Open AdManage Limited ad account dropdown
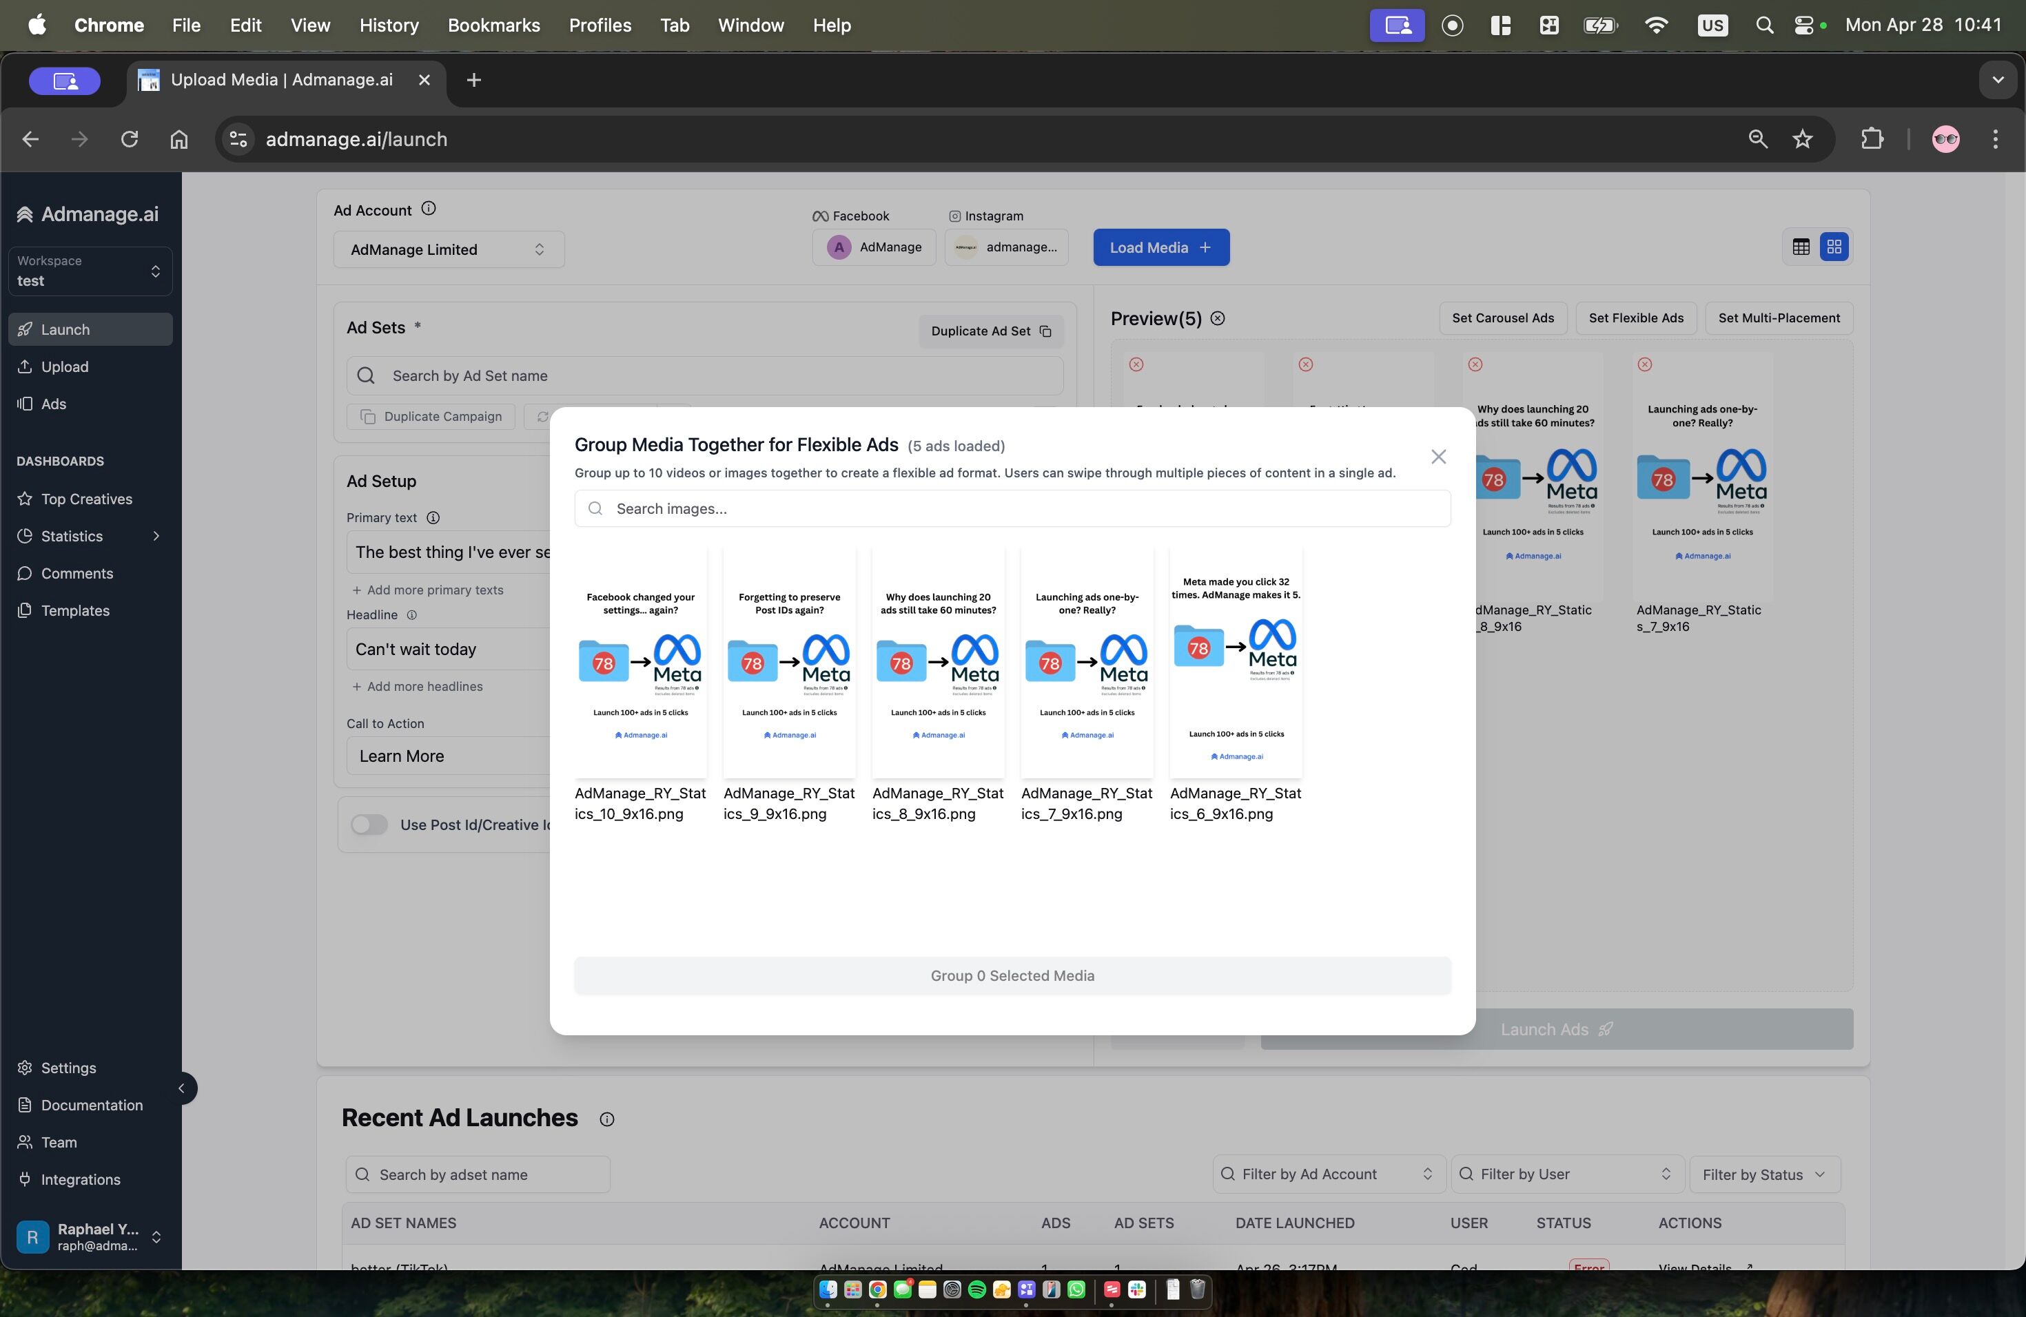 pos(448,249)
